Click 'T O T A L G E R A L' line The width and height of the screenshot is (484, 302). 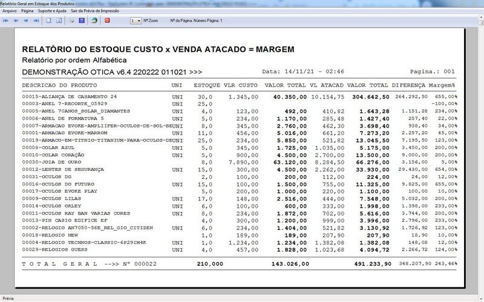239,264
